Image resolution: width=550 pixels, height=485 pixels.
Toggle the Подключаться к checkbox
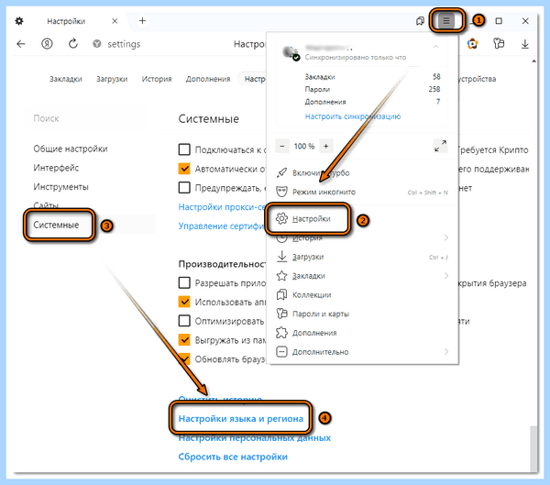pos(184,149)
